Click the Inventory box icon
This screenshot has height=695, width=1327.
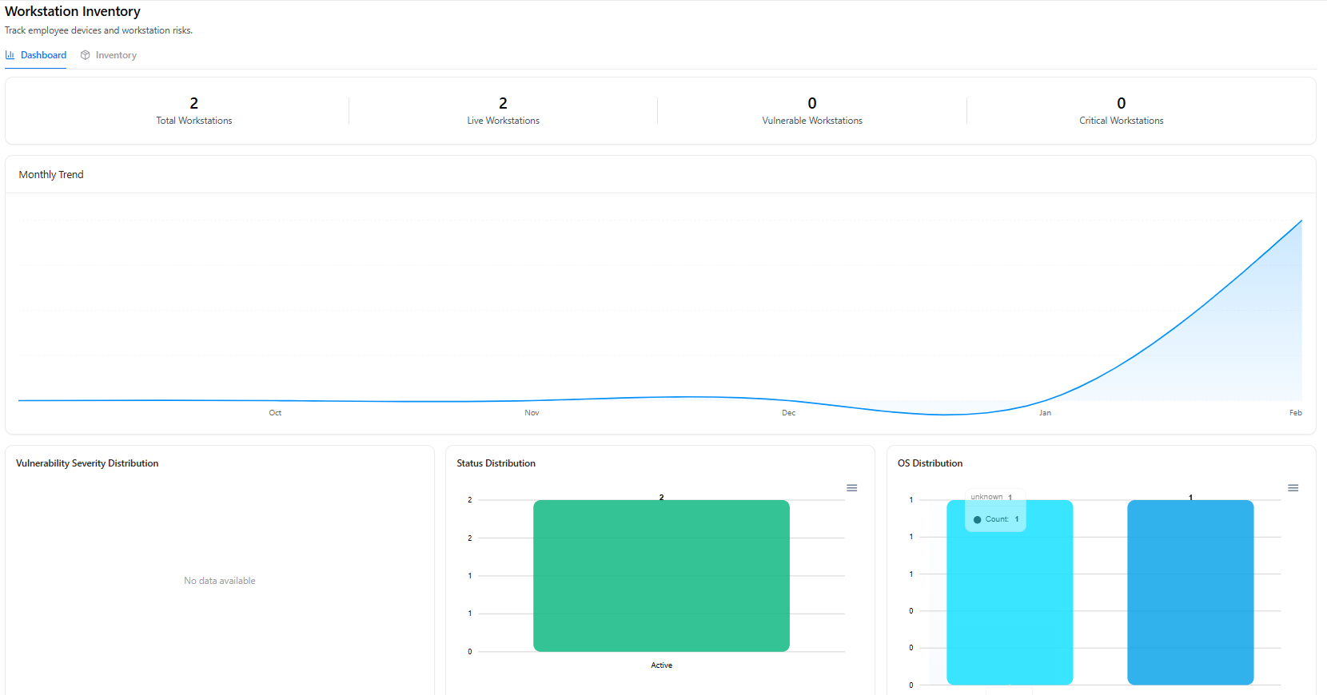coord(86,55)
